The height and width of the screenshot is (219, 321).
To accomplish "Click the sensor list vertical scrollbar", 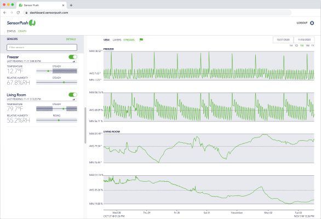I will click(x=85, y=125).
